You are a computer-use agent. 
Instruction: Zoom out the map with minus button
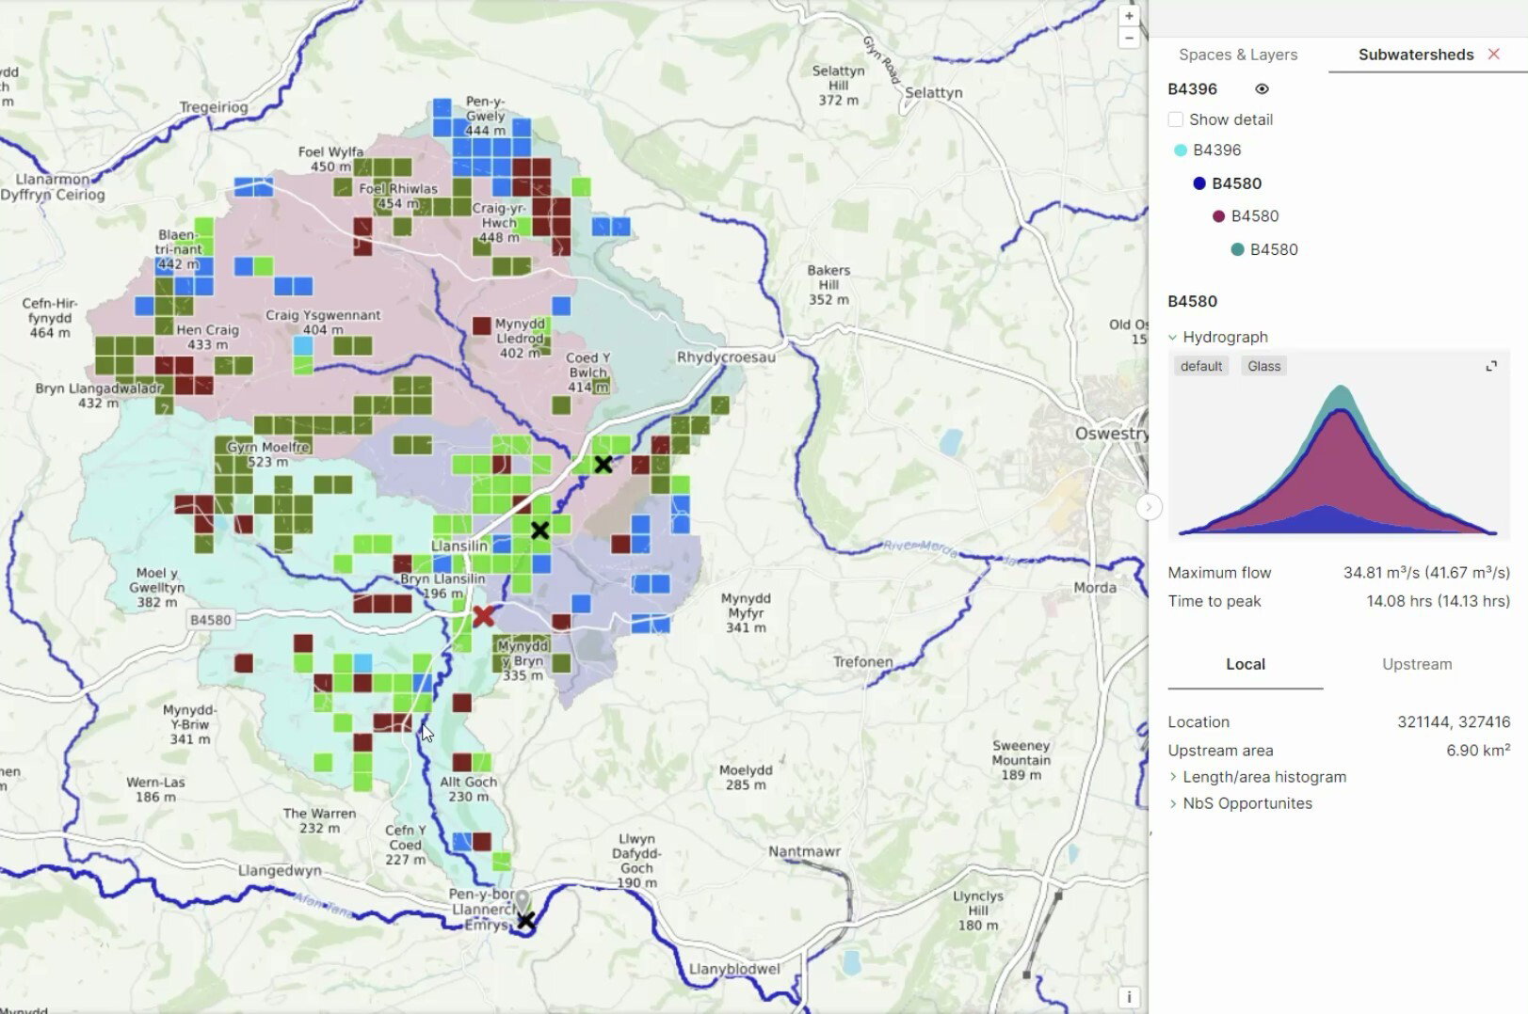pos(1129,39)
